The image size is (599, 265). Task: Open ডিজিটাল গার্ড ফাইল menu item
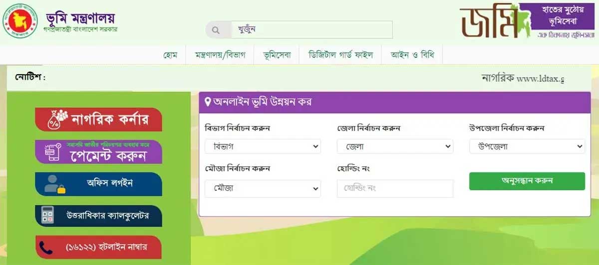(340, 55)
